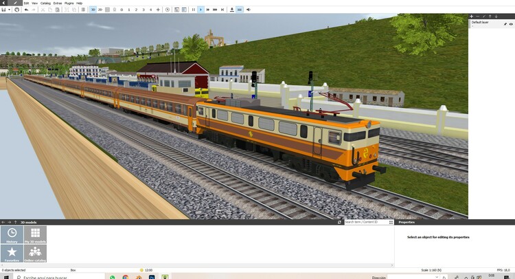Click the download arrow toolbar icon

pyautogui.click(x=232, y=10)
